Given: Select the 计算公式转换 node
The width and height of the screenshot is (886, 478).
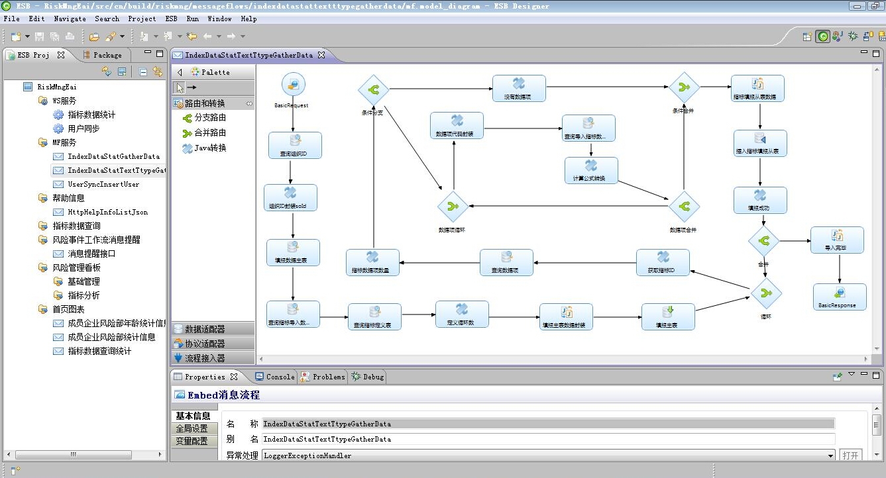Looking at the screenshot, I should (591, 170).
